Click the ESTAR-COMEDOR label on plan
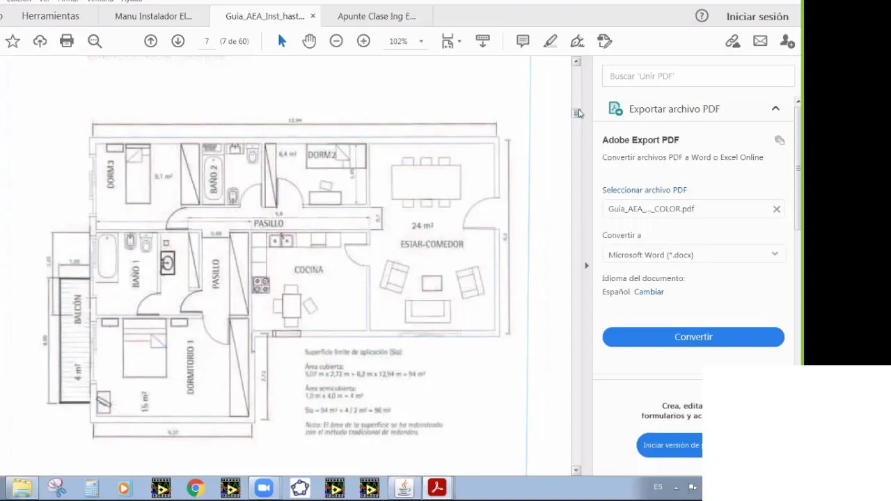 tap(432, 244)
